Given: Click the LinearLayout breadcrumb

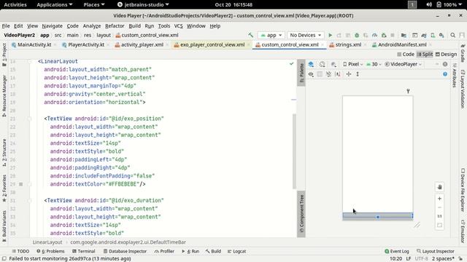Looking at the screenshot, I should pyautogui.click(x=47, y=242).
